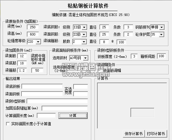Click the 计算 button
This screenshot has height=140, width=172.
(x=73, y=115)
